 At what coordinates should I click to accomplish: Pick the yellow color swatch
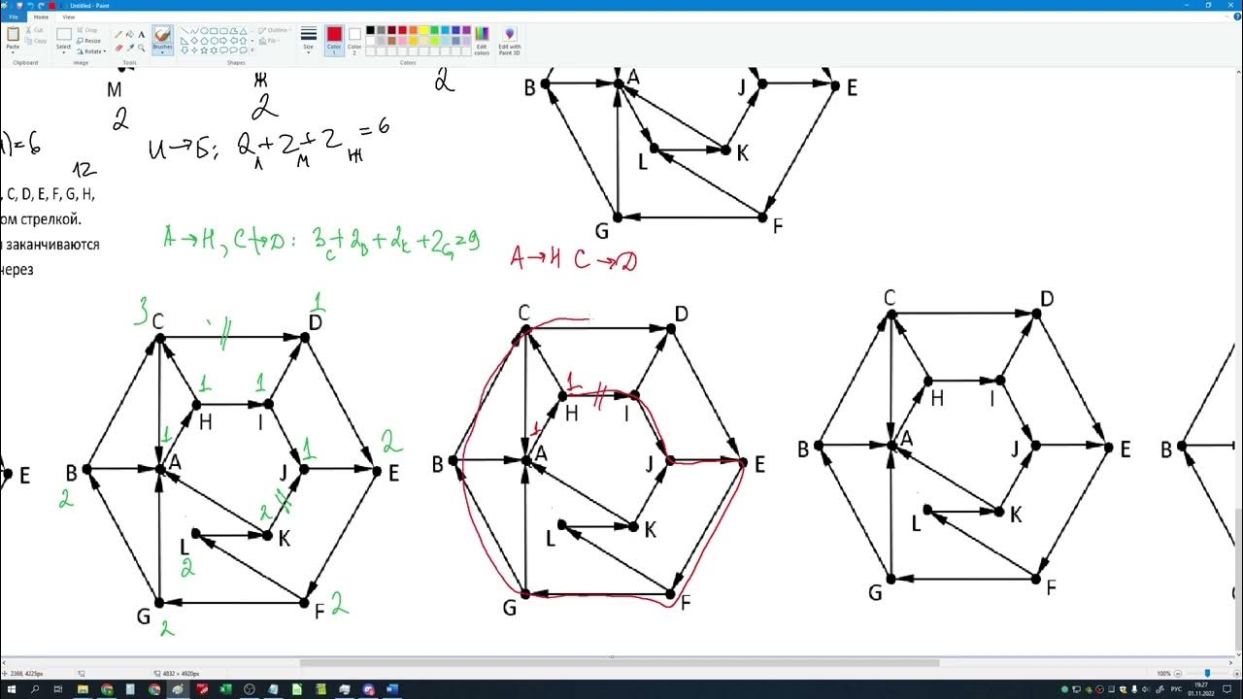pos(423,30)
